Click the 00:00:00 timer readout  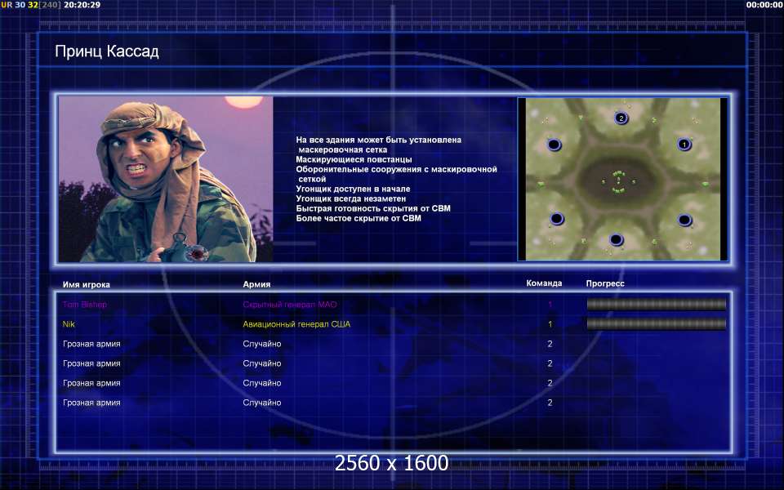click(764, 5)
